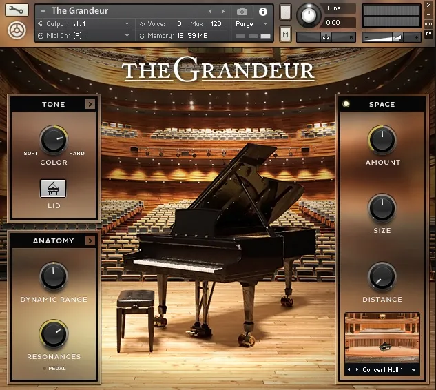The image size is (436, 390).
Task: Click the SPACE panel header label
Action: tap(382, 104)
